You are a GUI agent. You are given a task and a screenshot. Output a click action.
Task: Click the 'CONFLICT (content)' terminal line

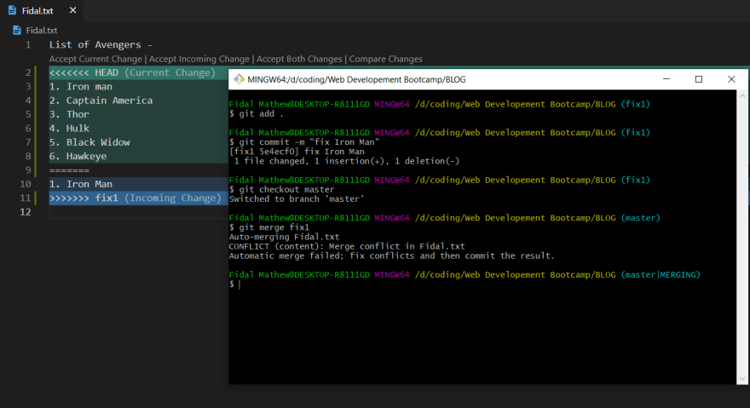[x=347, y=246]
